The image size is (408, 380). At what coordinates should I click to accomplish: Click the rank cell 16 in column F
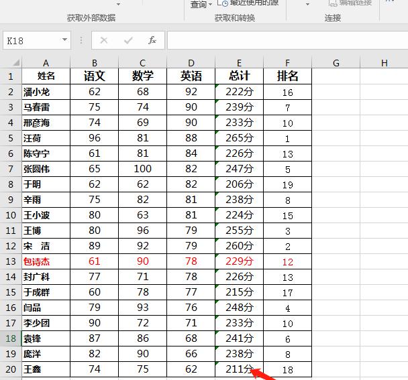(287, 92)
